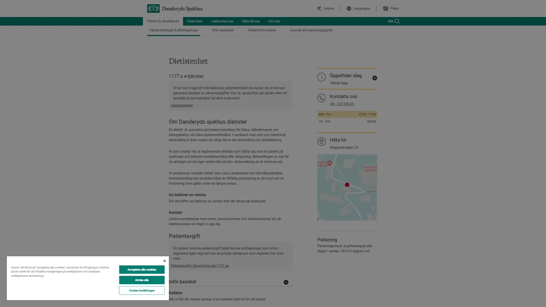The width and height of the screenshot is (546, 307).
Task: Click the Parkering heading
Action: coord(327,240)
